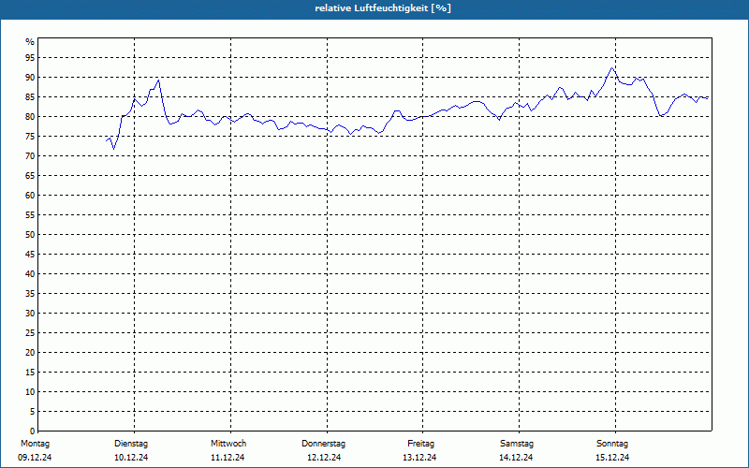Image resolution: width=749 pixels, height=468 pixels.
Task: Click the 95 y-axis value
Action: (x=30, y=58)
